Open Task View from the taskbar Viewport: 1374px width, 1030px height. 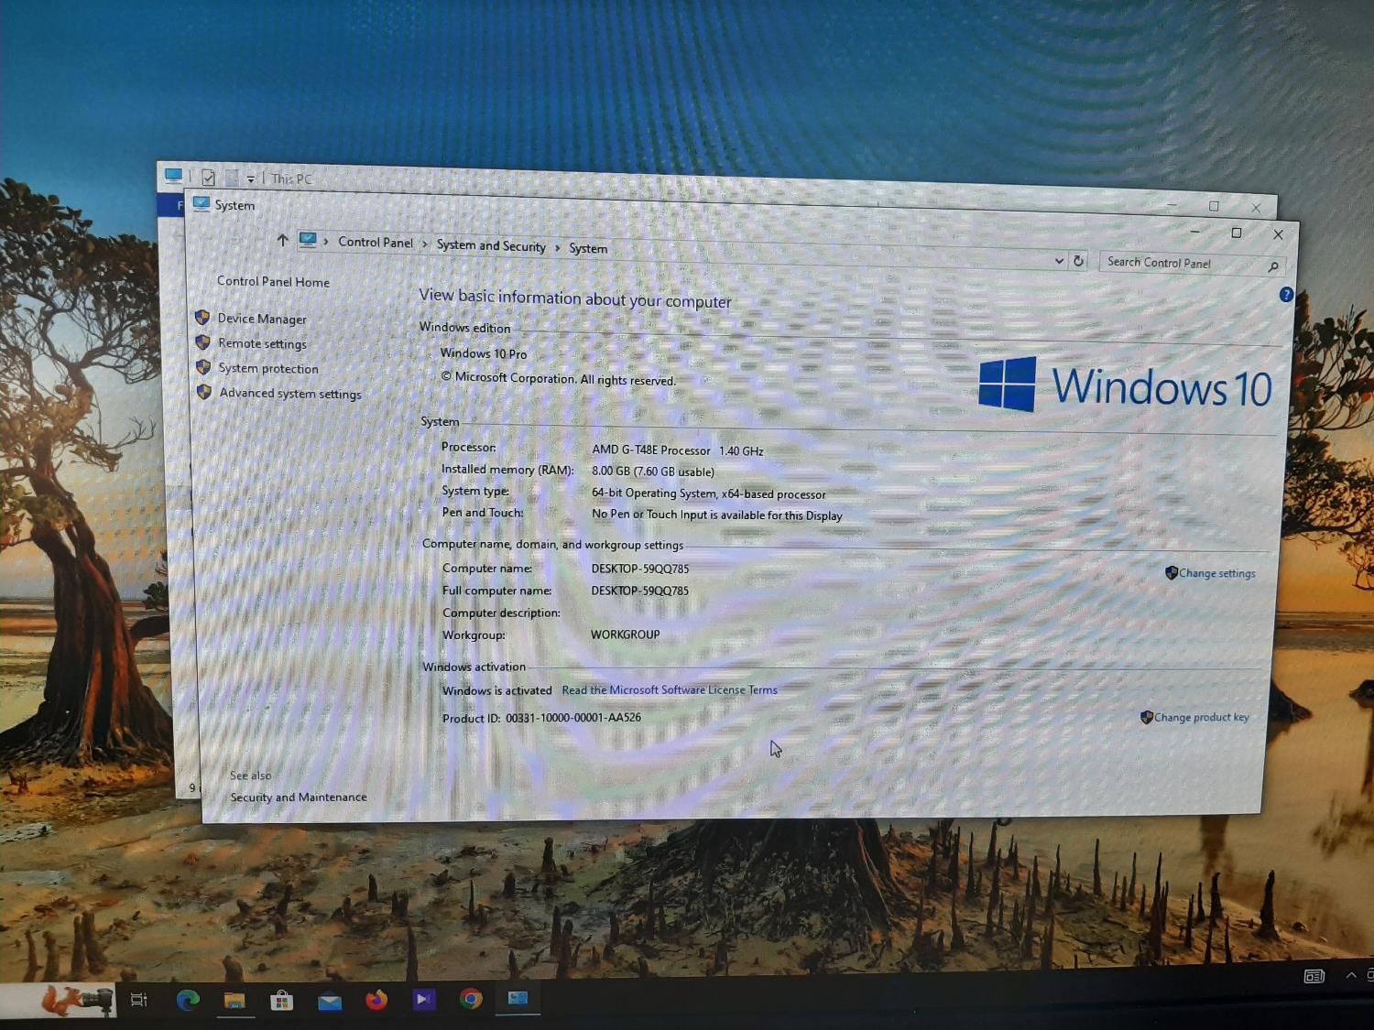click(139, 1000)
